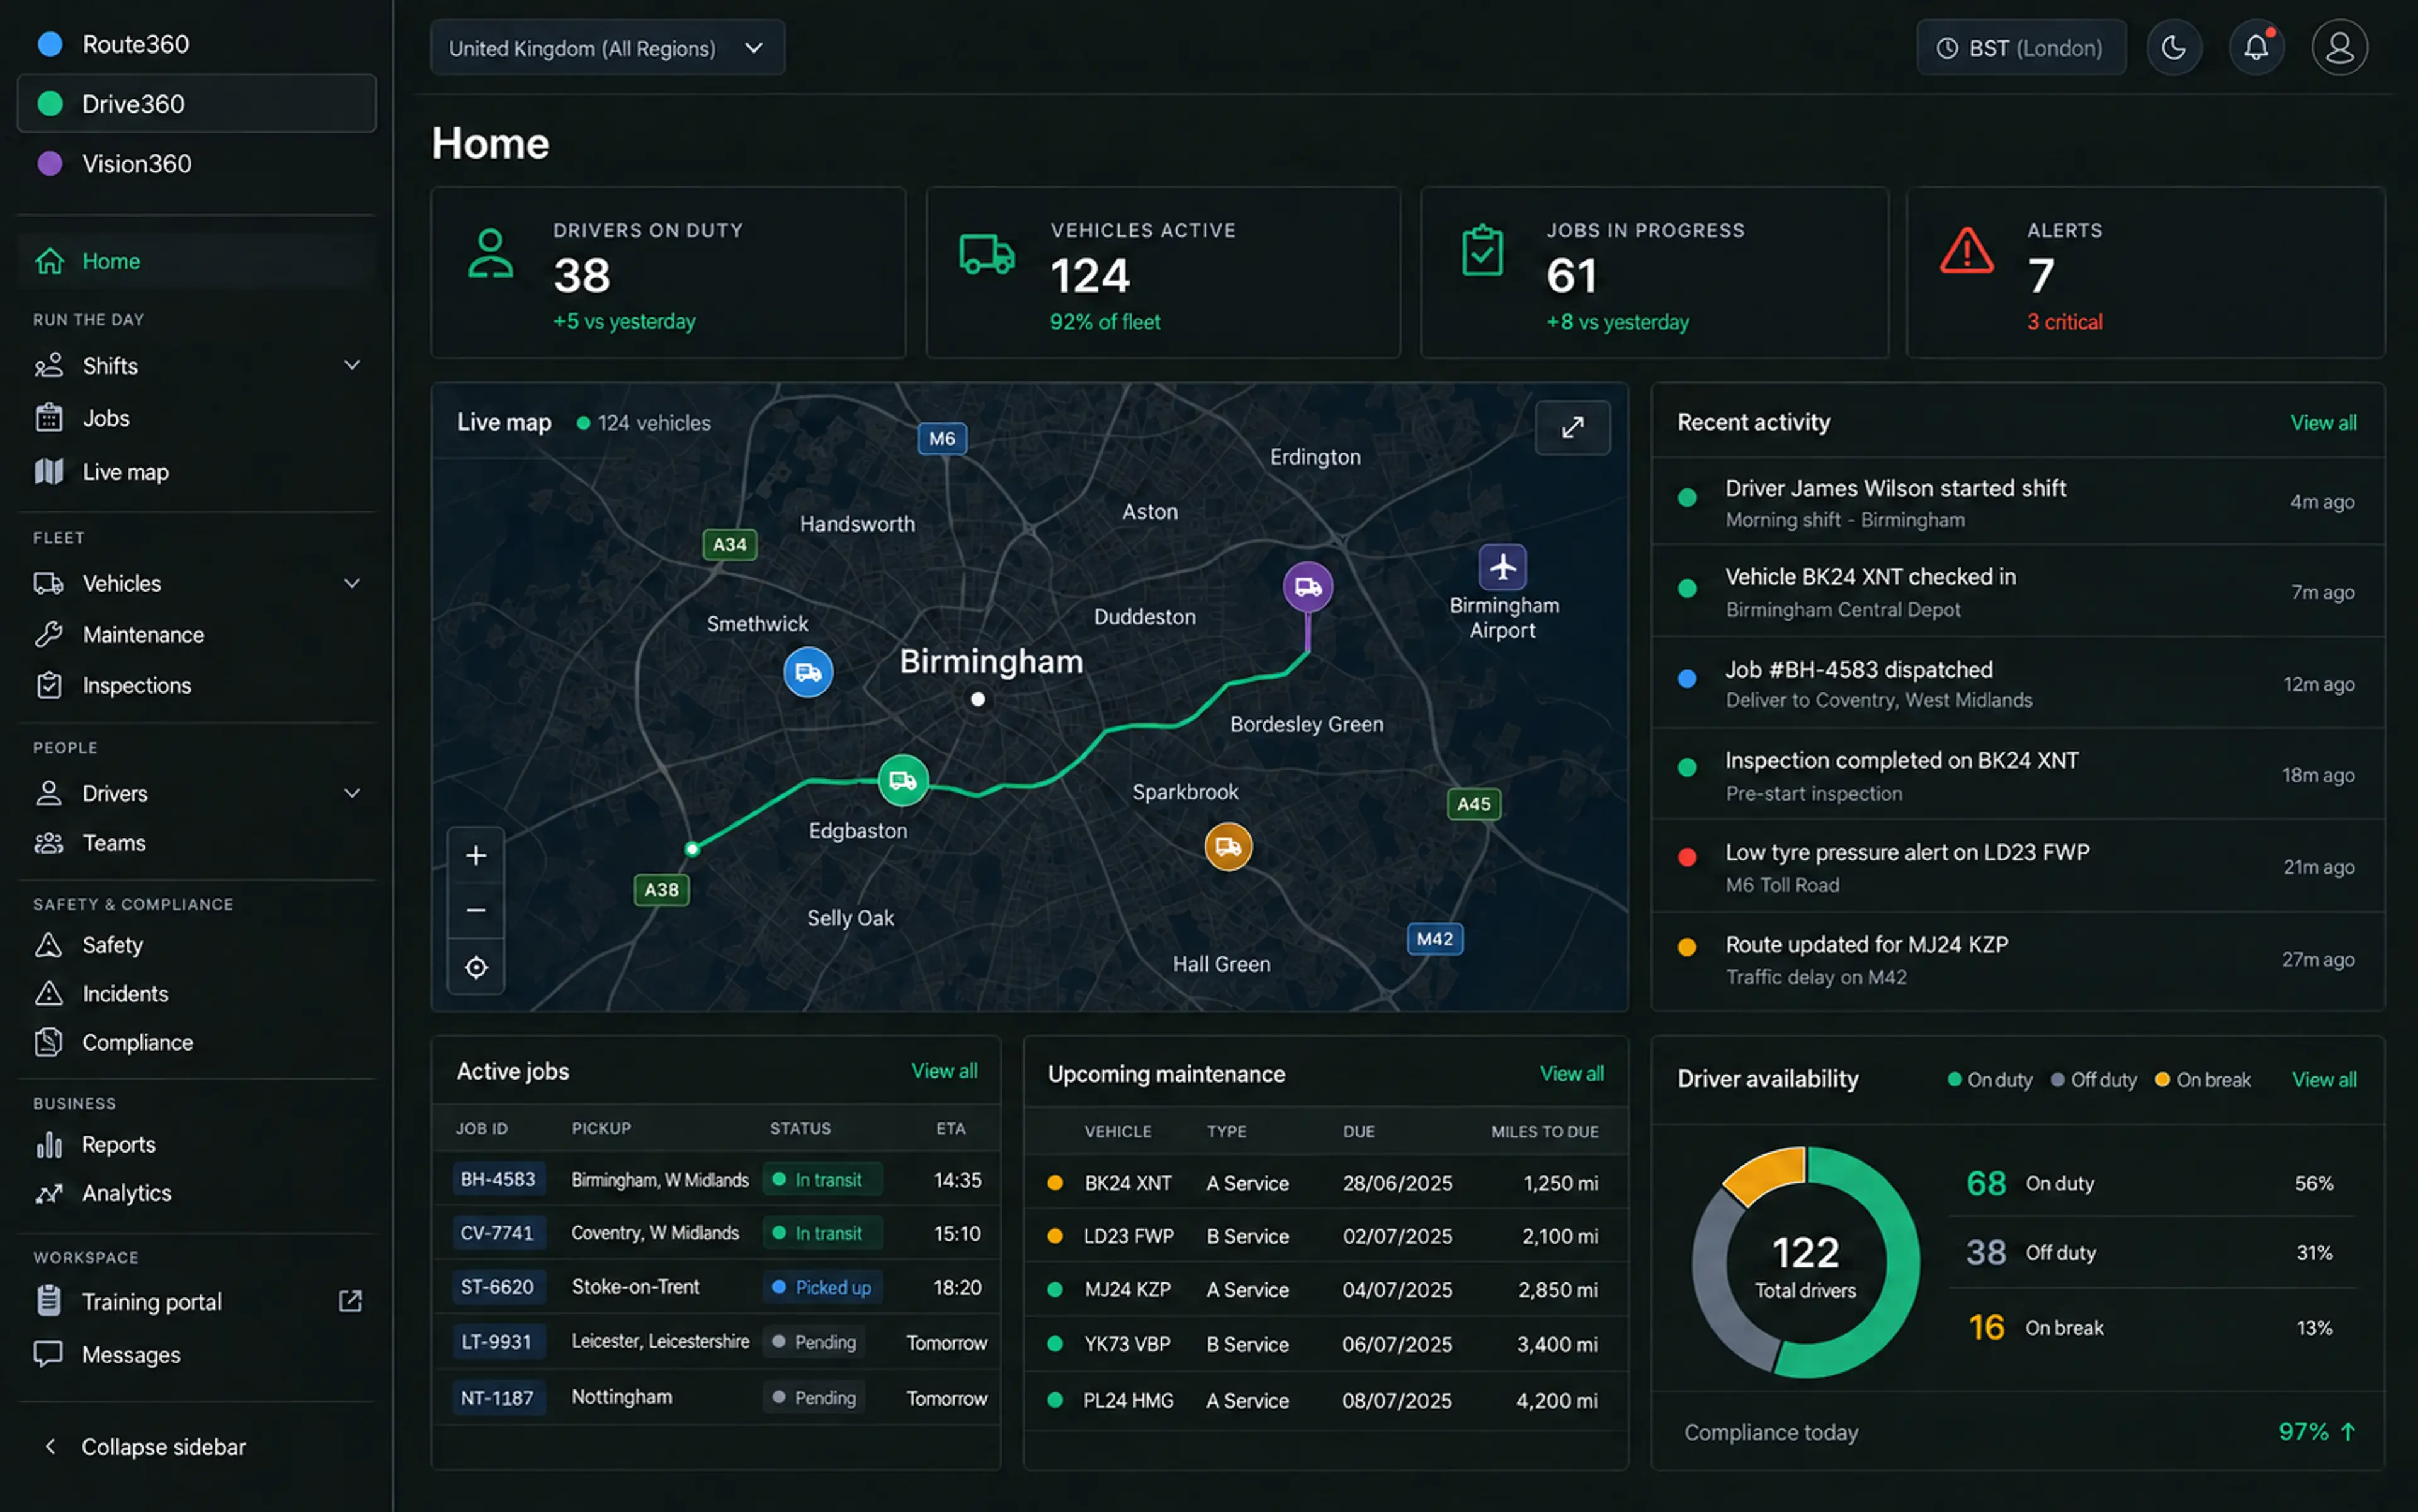Image resolution: width=2418 pixels, height=1512 pixels.
Task: Expand the live map to fullscreen
Action: coord(1573,427)
